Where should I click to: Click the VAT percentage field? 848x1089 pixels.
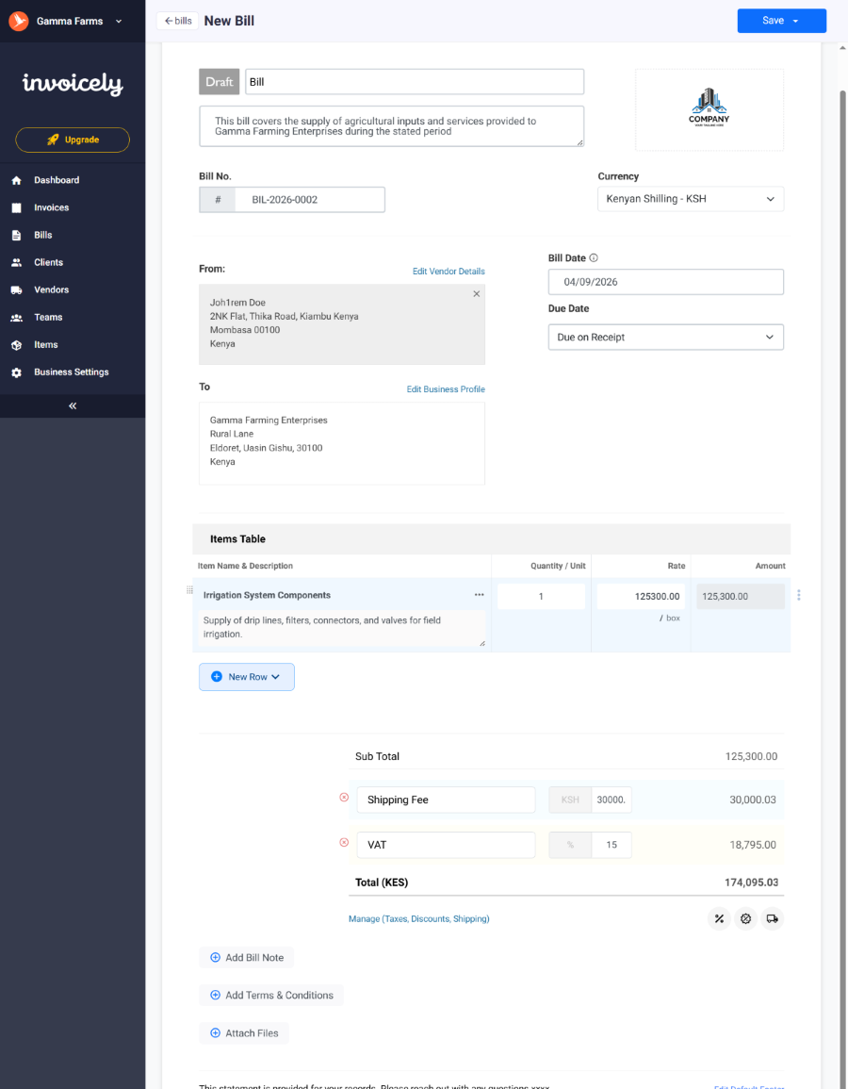[612, 845]
